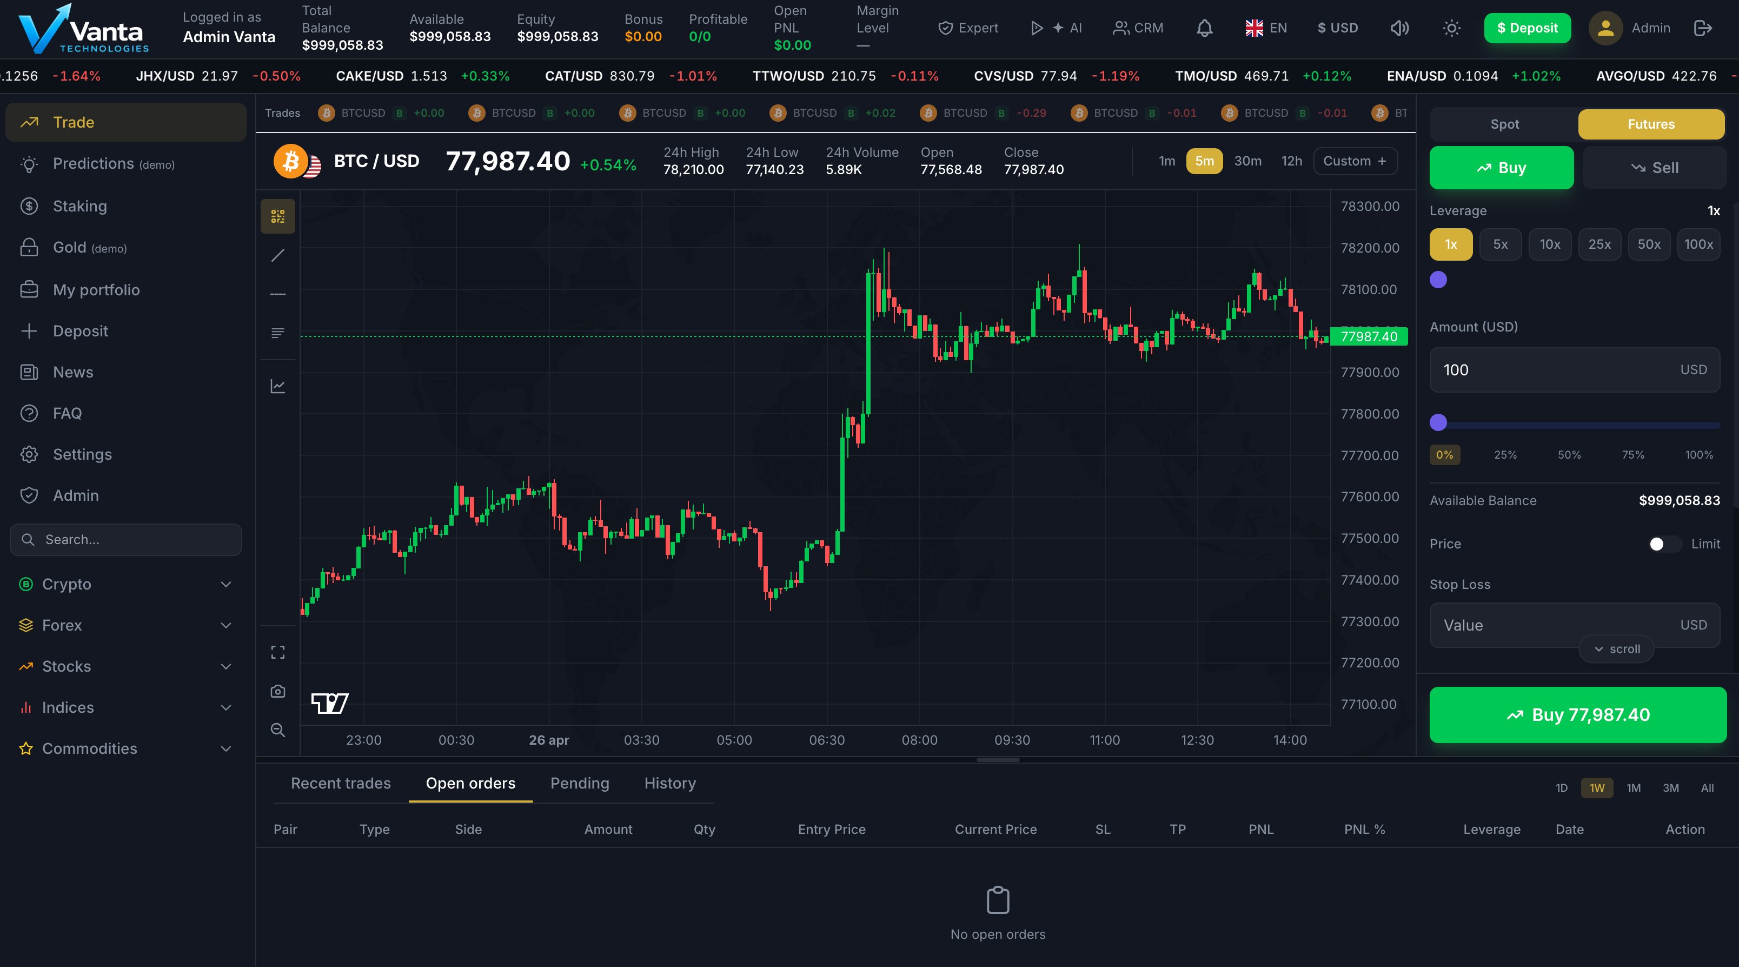The image size is (1739, 967).
Task: Open the EN language dropdown
Action: point(1266,28)
